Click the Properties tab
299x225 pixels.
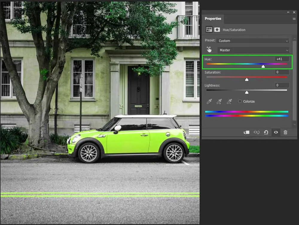(x=213, y=19)
